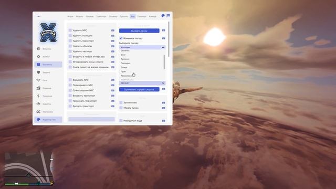Click the Применить эффект экрана button
The height and width of the screenshot is (189, 336).
pyautogui.click(x=139, y=89)
